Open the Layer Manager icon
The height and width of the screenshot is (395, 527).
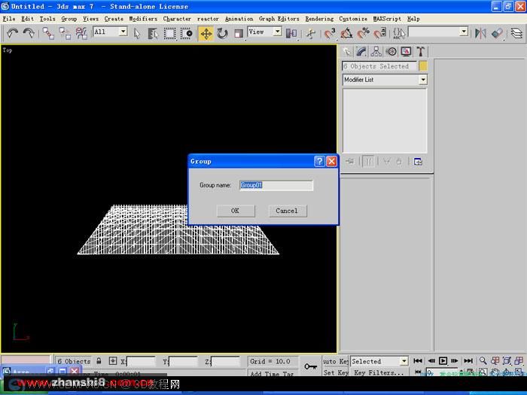[516, 34]
